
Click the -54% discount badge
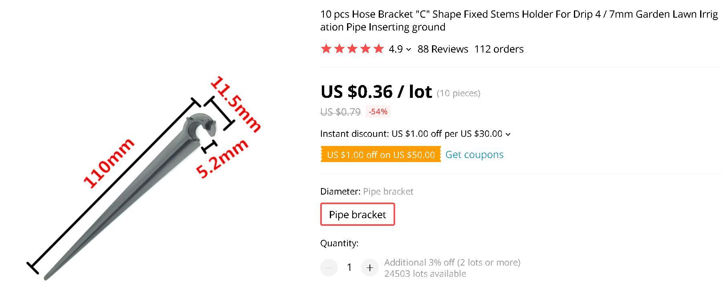click(x=378, y=112)
